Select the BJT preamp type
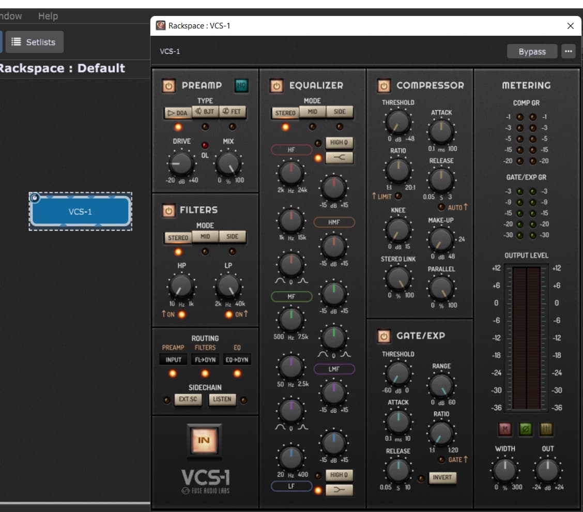This screenshot has width=583, height=512. [205, 112]
